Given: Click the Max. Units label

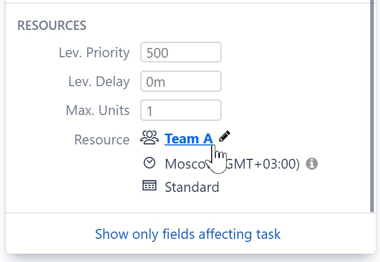Looking at the screenshot, I should [98, 110].
